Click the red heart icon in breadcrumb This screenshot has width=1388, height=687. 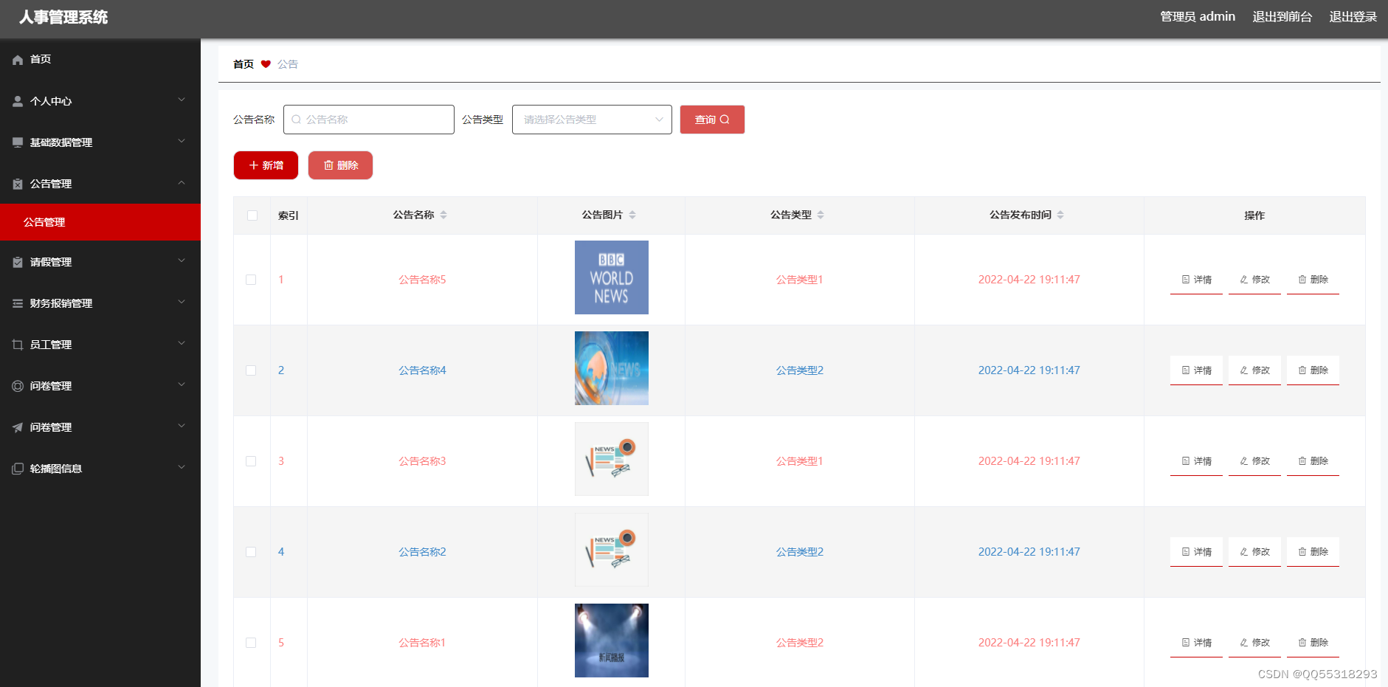tap(266, 64)
